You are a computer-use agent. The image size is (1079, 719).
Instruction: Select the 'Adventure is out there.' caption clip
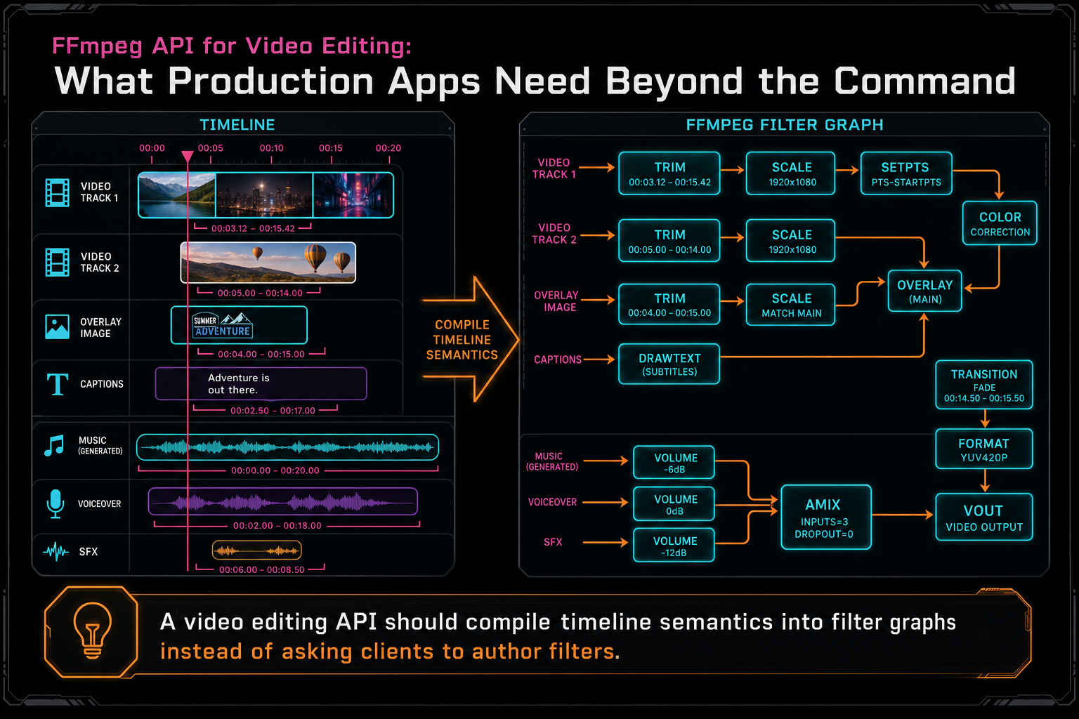pos(261,384)
